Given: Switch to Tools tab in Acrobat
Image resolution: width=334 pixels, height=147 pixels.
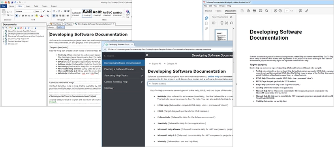Looking at the screenshot, I should [x=218, y=11].
